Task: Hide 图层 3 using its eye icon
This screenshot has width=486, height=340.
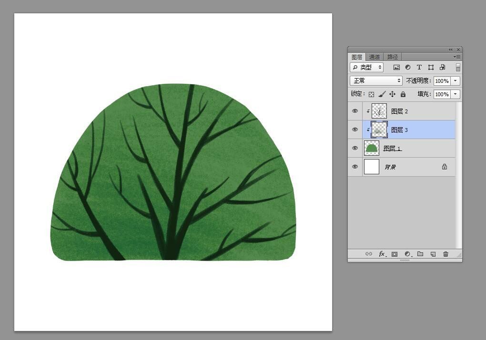Action: coord(355,130)
